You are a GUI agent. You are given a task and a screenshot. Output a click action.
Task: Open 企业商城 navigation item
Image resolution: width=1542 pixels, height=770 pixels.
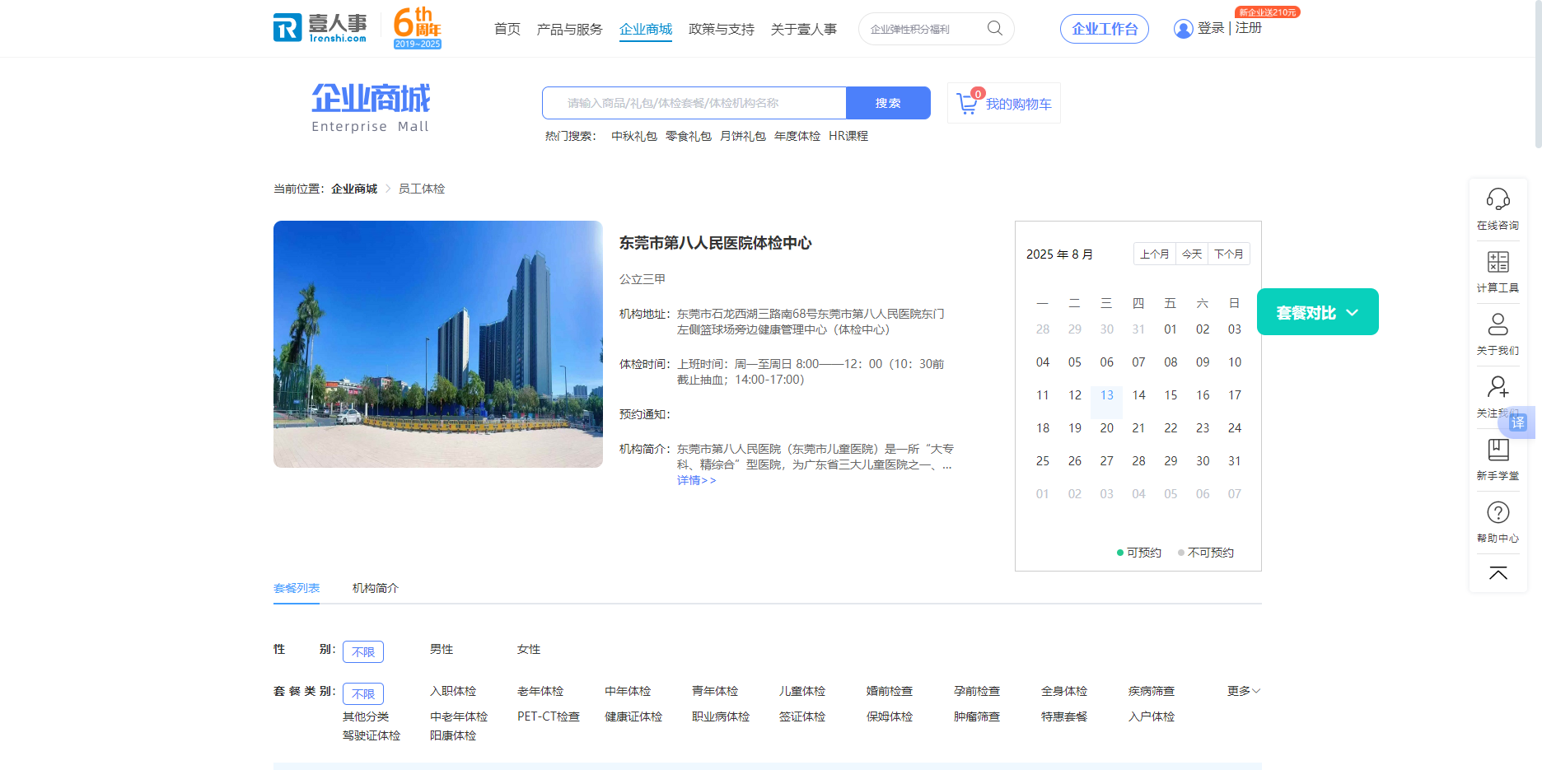click(x=646, y=29)
